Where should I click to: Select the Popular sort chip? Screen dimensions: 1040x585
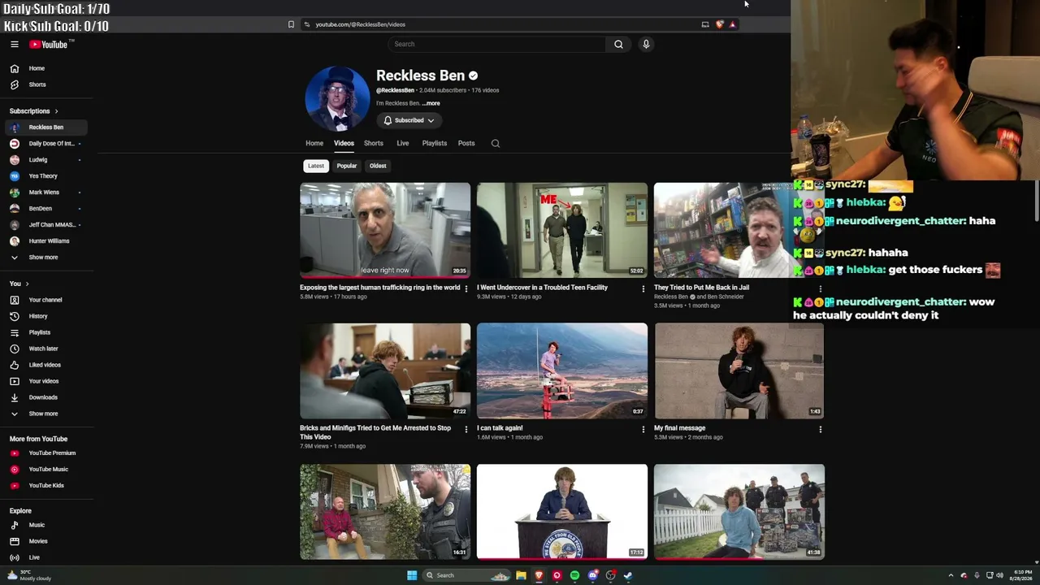point(347,166)
